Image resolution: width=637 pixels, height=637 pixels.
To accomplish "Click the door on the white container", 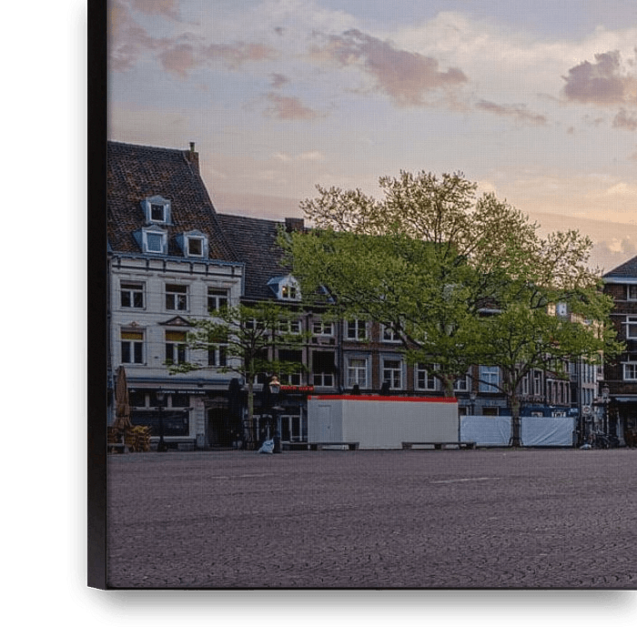I will tap(320, 423).
